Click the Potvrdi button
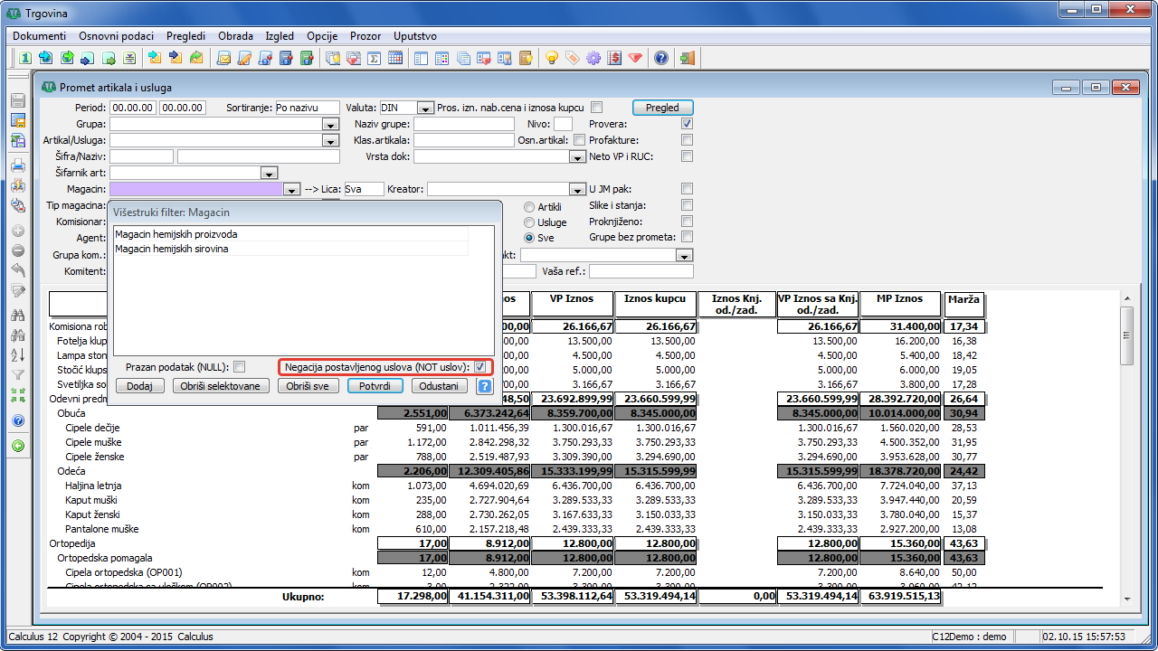This screenshot has height=651, width=1158. 375,386
